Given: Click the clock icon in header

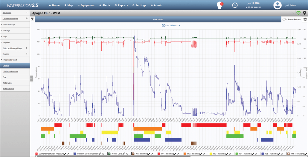Looking at the screenshot, I should point(235,5).
